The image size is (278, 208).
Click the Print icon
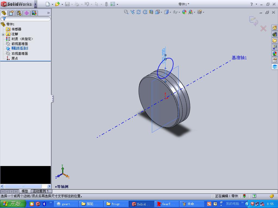tap(77, 4)
